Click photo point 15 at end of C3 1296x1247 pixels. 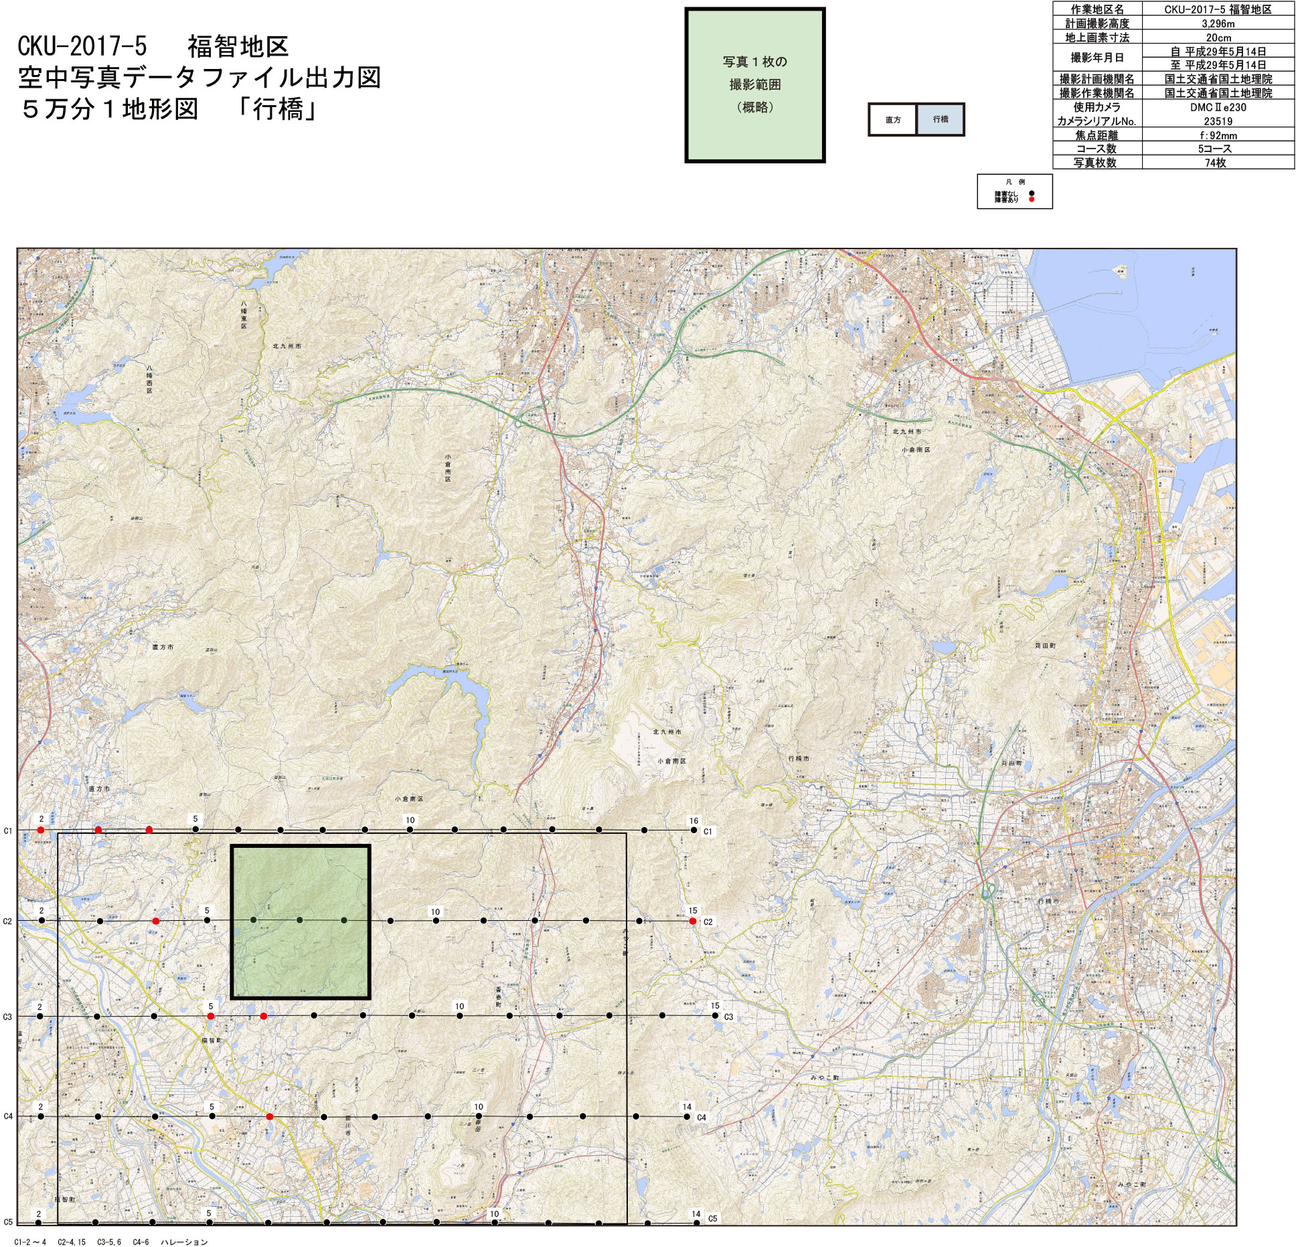(716, 1016)
